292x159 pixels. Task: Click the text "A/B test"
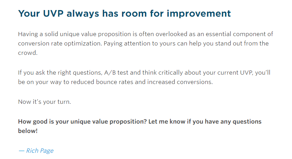[116, 73]
